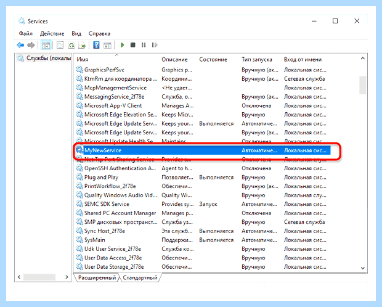Sort by the Тип запуска column header
This screenshot has height=307, width=382.
pos(256,60)
